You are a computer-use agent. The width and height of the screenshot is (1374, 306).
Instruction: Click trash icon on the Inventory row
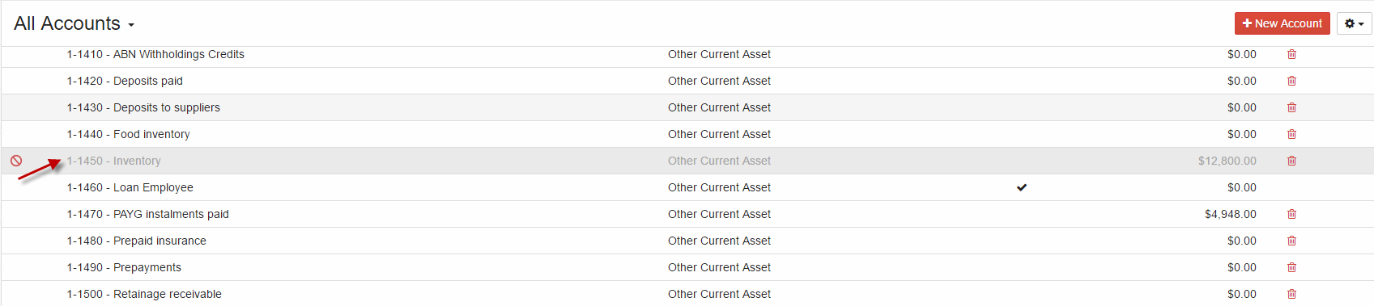[1291, 161]
